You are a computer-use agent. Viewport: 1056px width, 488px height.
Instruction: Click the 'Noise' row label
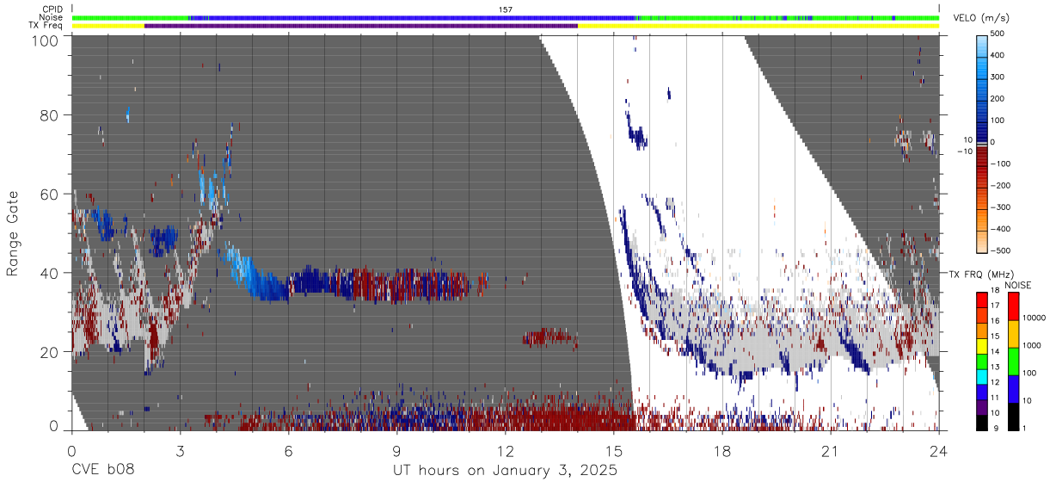(52, 17)
